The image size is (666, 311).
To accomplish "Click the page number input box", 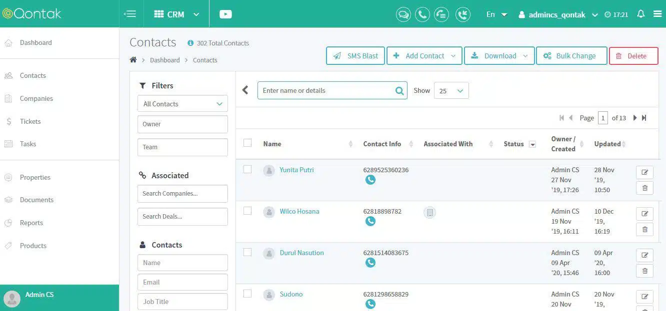I will [603, 118].
